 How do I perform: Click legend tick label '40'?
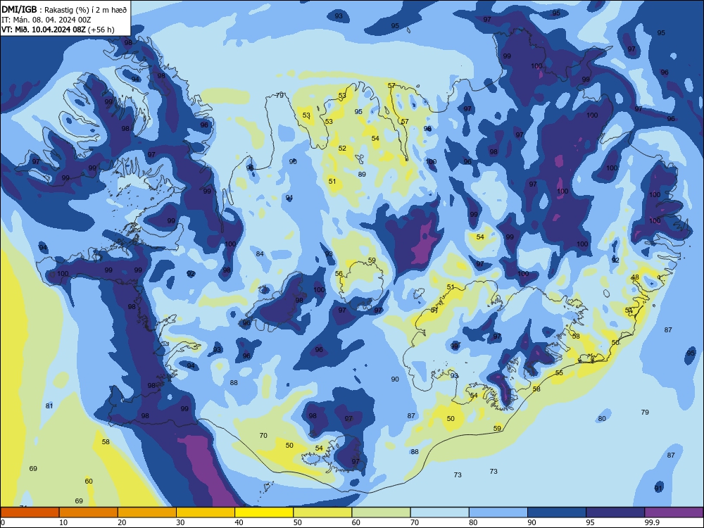tap(239, 522)
